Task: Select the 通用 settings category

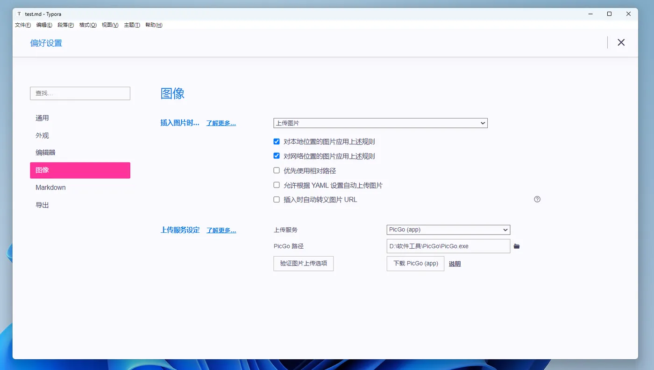Action: (80, 118)
